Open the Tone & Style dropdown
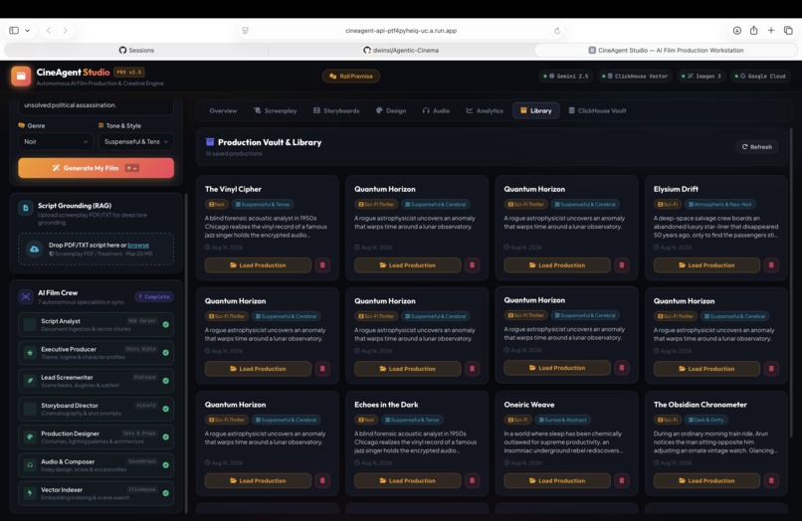Screen dimensions: 802x521 [x=136, y=141]
